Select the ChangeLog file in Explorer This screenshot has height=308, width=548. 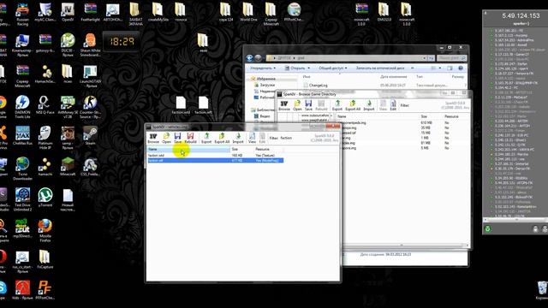point(316,86)
